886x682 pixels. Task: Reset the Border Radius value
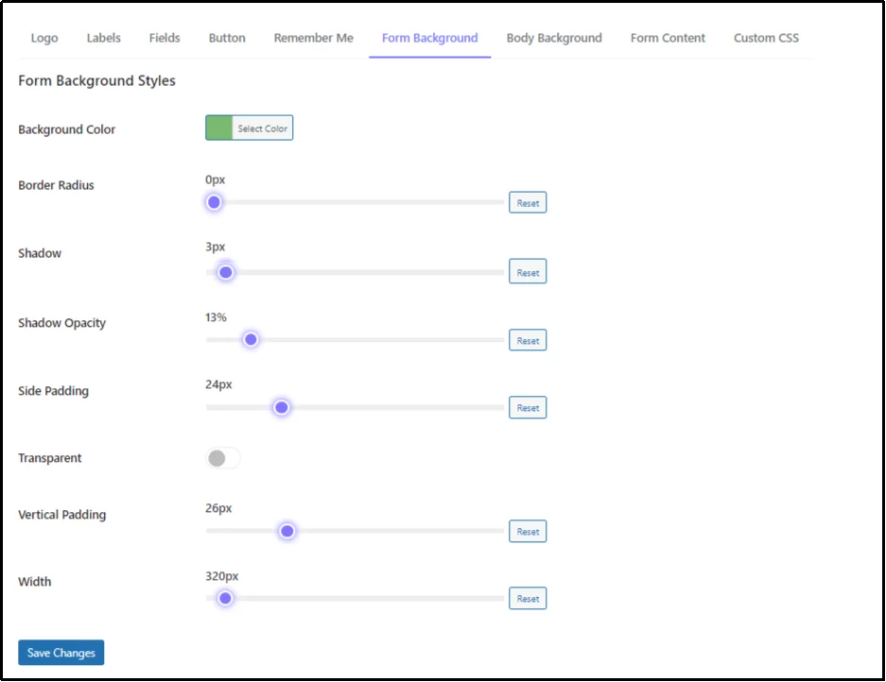coord(528,203)
